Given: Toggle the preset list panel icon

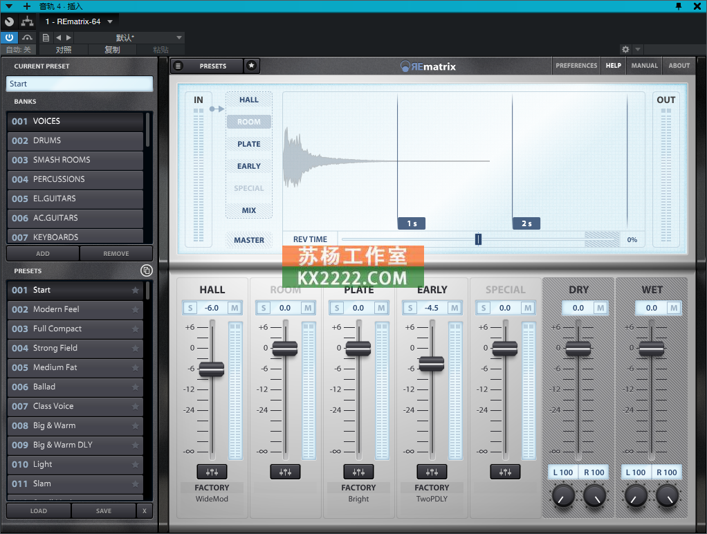Looking at the screenshot, I should point(178,66).
